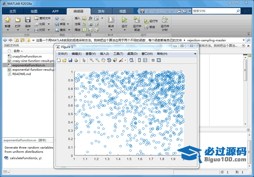Switch to the 视图 (View) tab
The width and height of the screenshot is (254, 177).
(123, 11)
